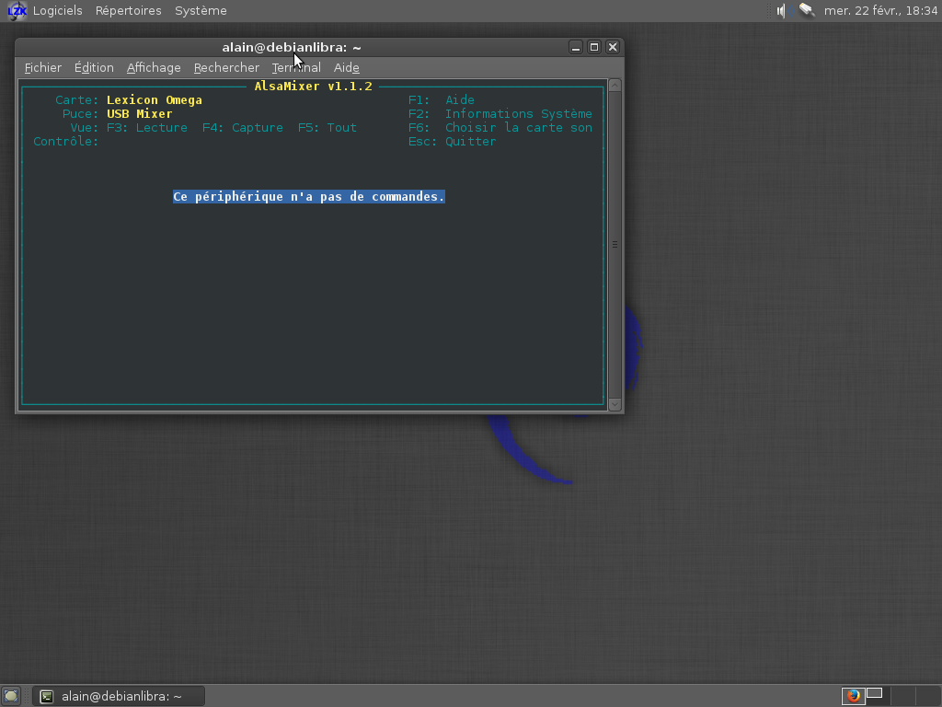942x707 pixels.
Task: Minimize the terminal window
Action: click(x=576, y=47)
